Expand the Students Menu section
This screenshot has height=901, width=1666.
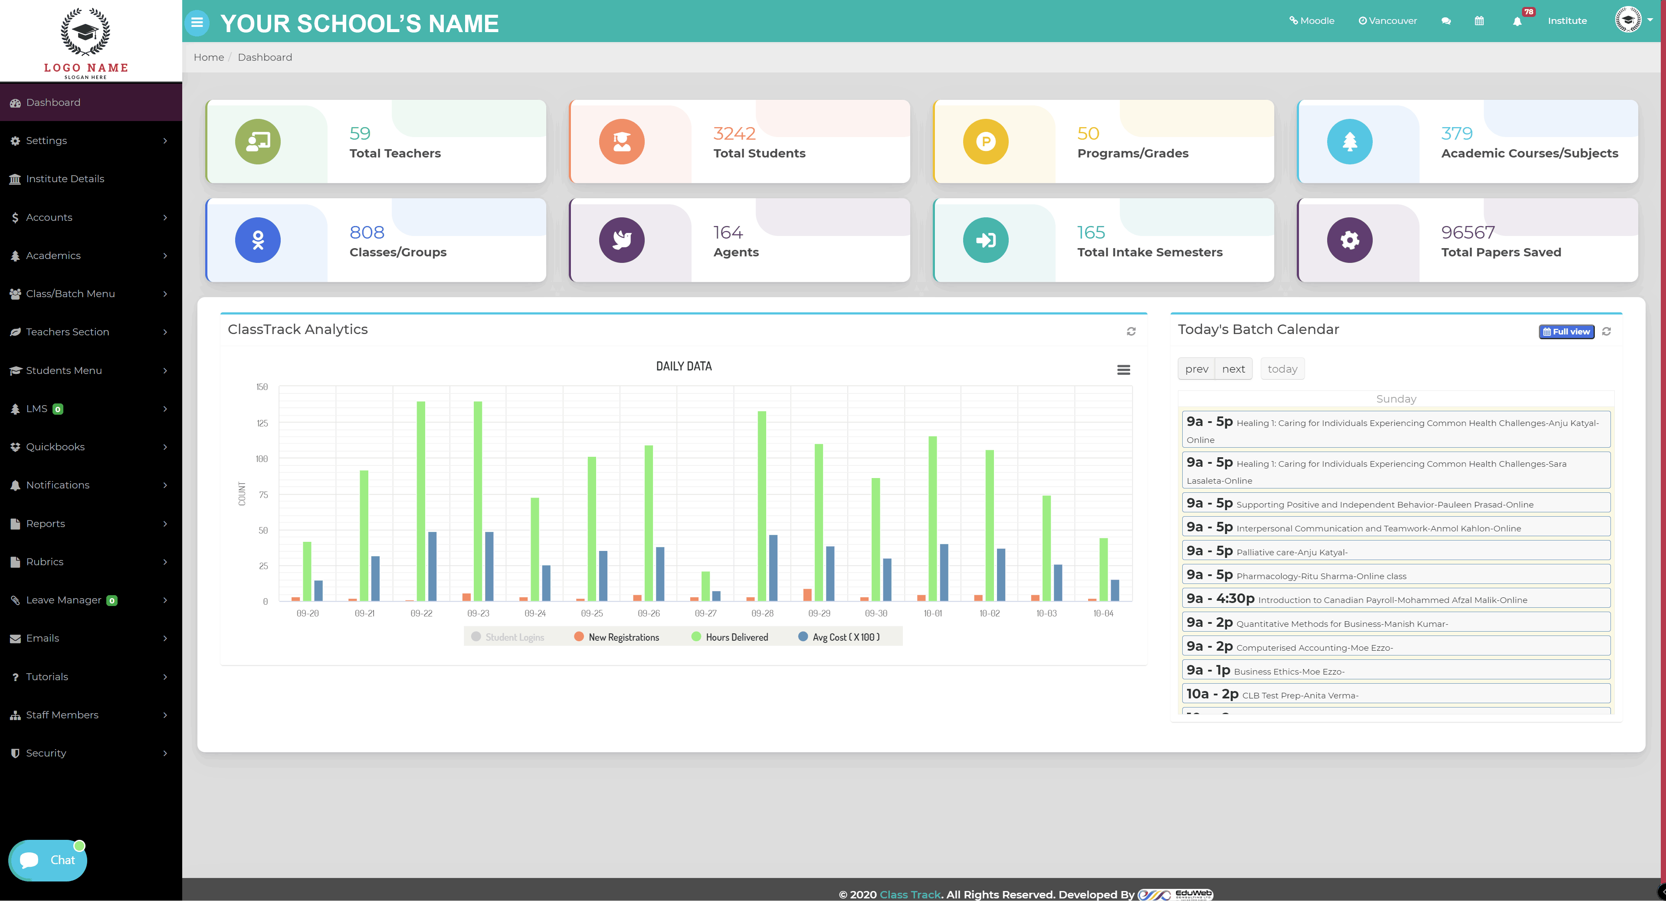pos(91,370)
